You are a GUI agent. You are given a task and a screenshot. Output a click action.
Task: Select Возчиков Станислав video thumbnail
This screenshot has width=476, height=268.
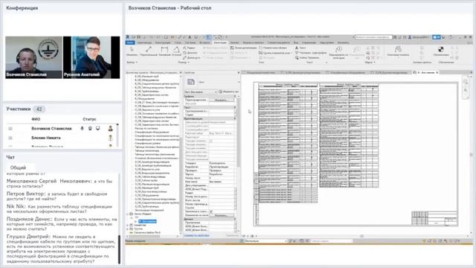(33, 57)
